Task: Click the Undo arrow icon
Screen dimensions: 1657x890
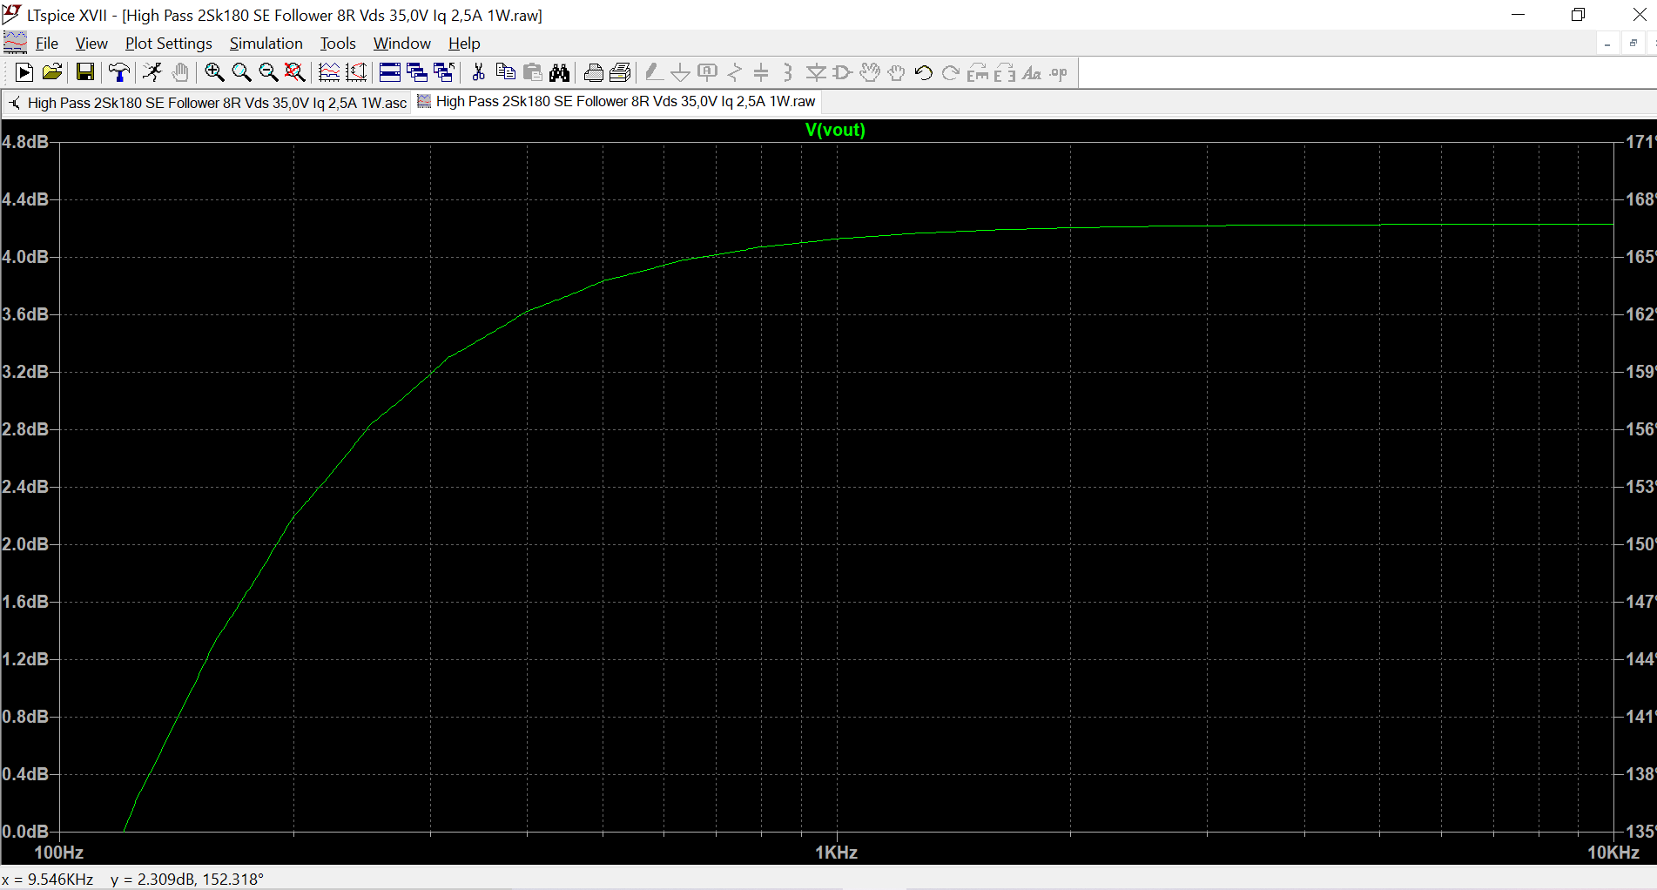Action: (924, 73)
